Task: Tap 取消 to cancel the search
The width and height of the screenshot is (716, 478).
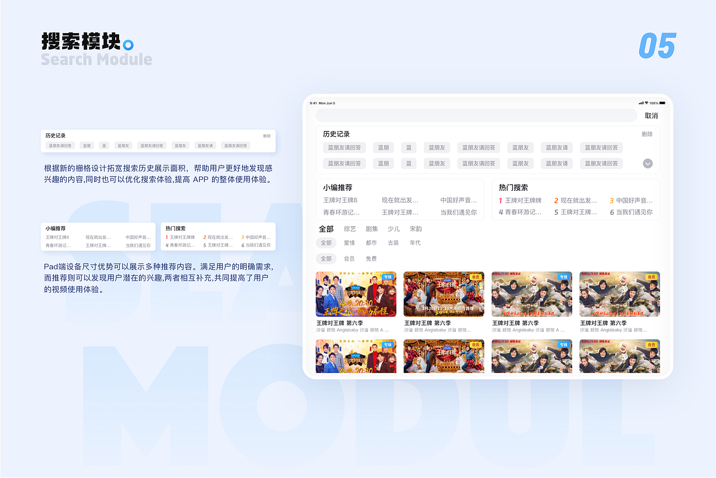Action: 651,116
